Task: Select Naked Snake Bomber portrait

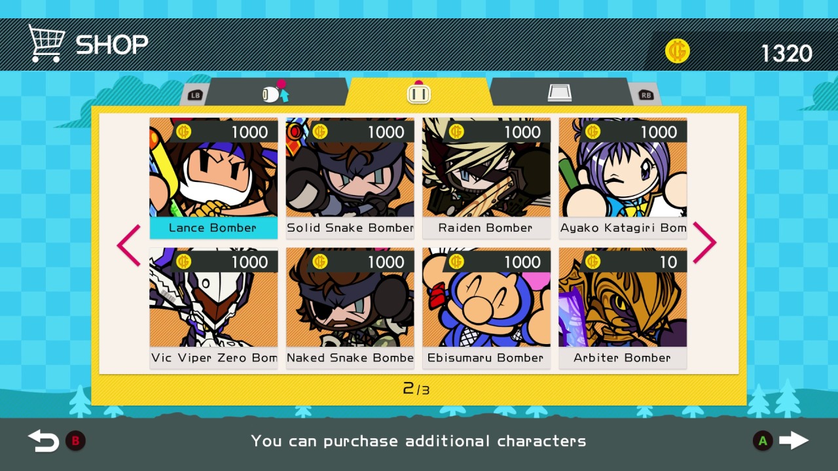Action: point(350,308)
